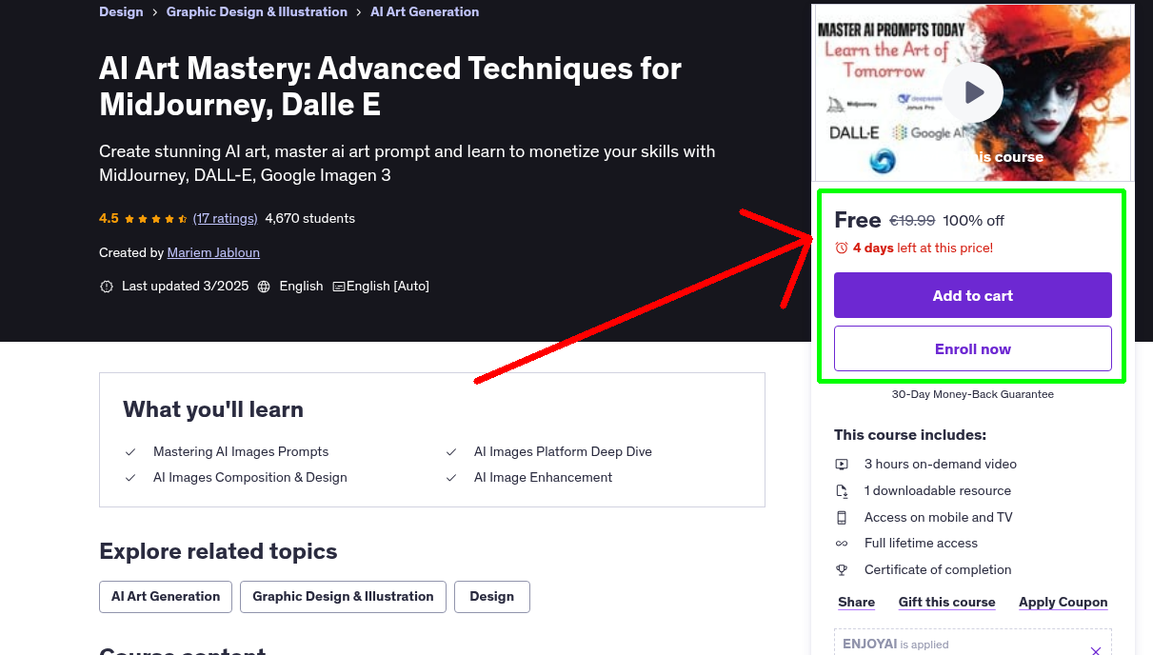Open instructor Mariem Jabloun's profile
The height and width of the screenshot is (655, 1153).
click(213, 253)
